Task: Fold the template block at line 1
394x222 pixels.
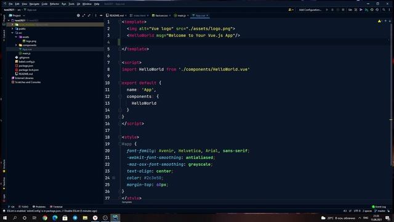Action: (x=120, y=22)
